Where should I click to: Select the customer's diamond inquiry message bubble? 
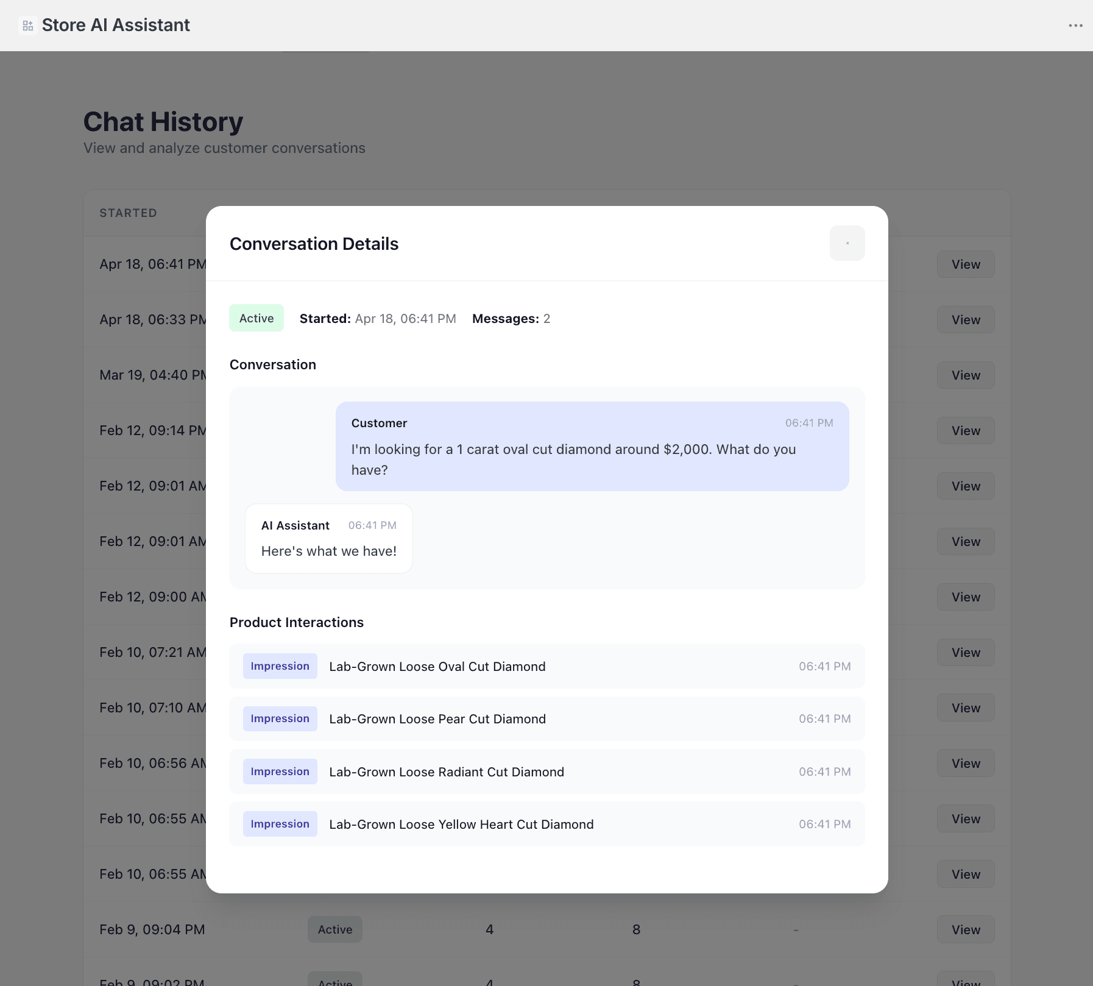[591, 447]
